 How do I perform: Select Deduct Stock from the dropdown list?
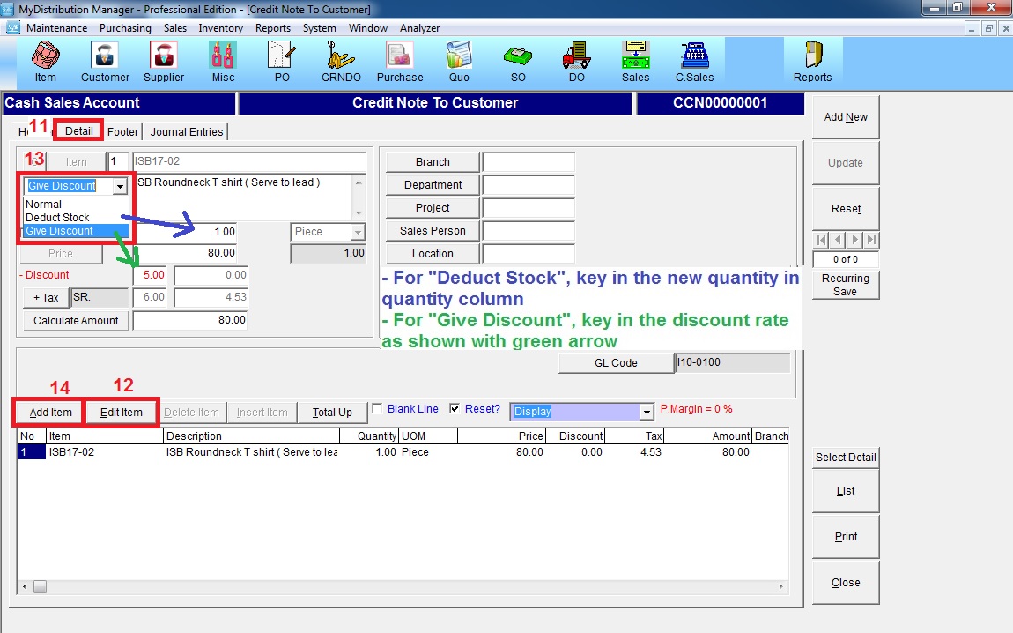(x=58, y=218)
